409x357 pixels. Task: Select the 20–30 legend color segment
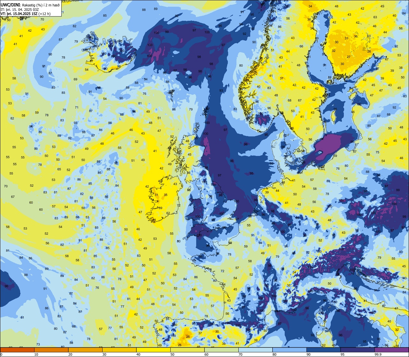tap(85, 350)
